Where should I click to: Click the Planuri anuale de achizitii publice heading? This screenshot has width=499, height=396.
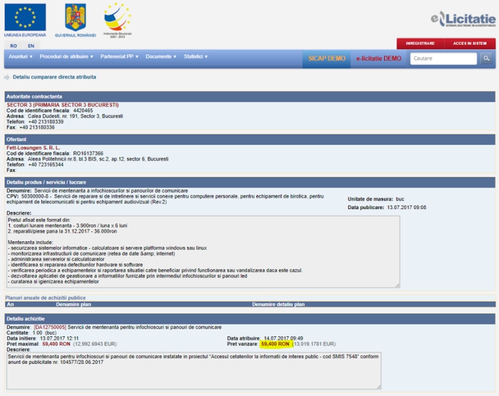coord(45,298)
